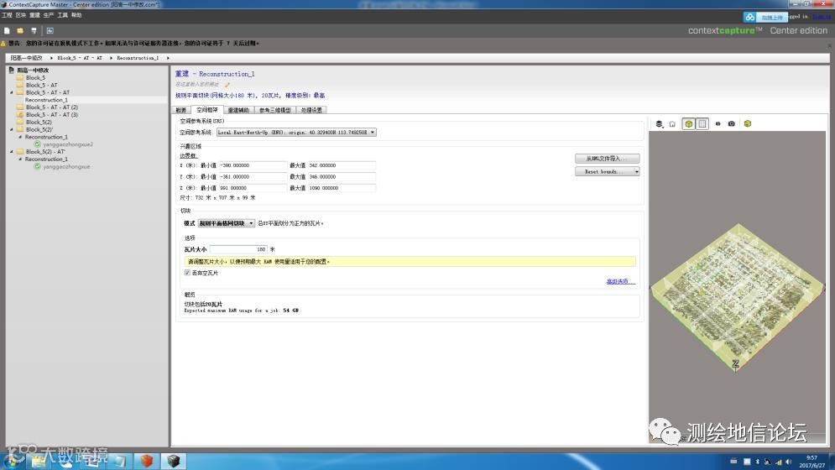The height and width of the screenshot is (470, 835).
Task: Click the fourth main toolbar icon after the separator
Action: click(50, 31)
